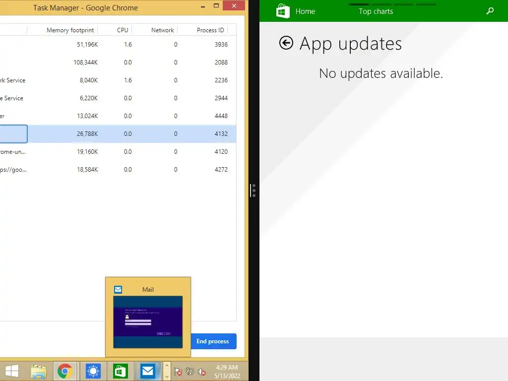
Task: Show the clock and date flyout
Action: pos(227,371)
